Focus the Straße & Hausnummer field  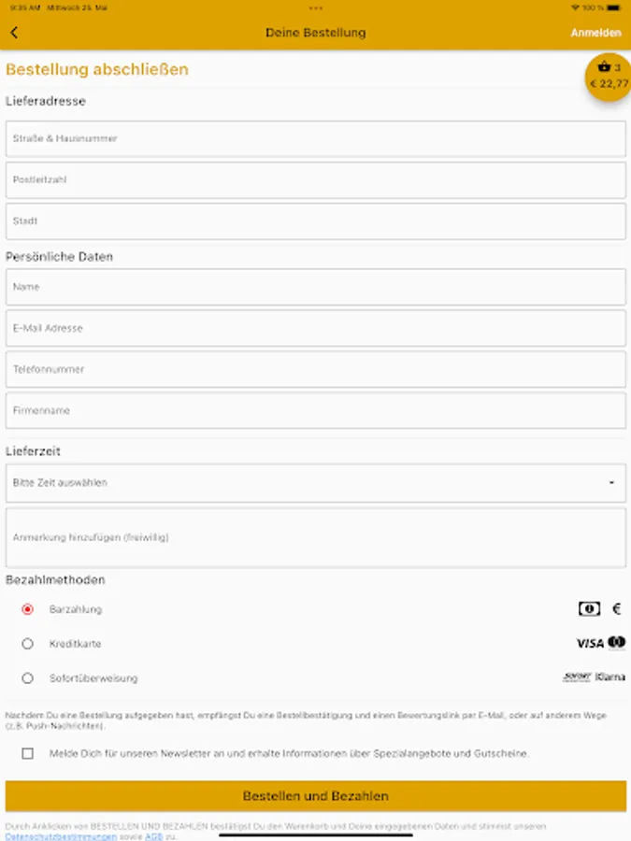[x=315, y=138]
